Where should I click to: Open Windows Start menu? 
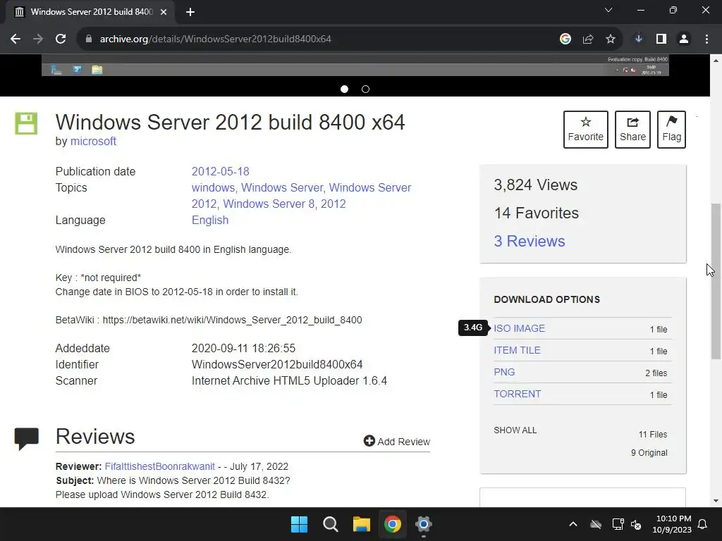tap(299, 524)
